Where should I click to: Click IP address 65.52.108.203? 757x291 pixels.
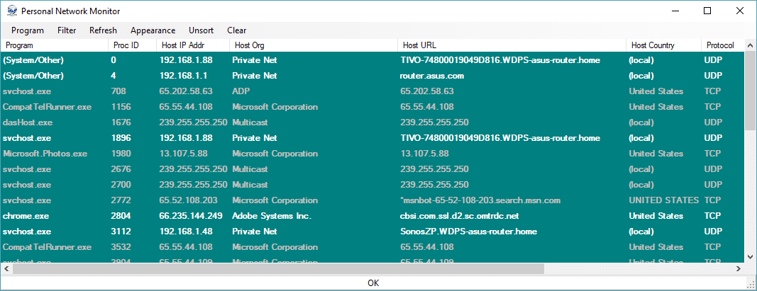(188, 200)
